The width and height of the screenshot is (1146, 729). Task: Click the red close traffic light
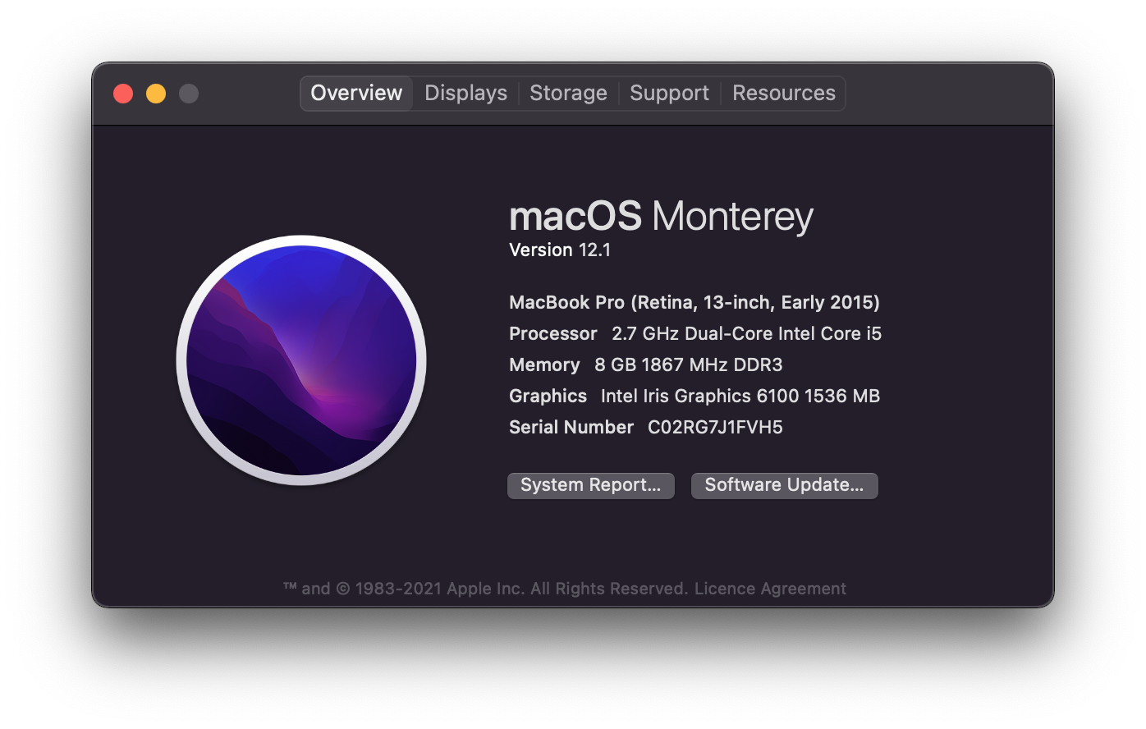pyautogui.click(x=122, y=93)
